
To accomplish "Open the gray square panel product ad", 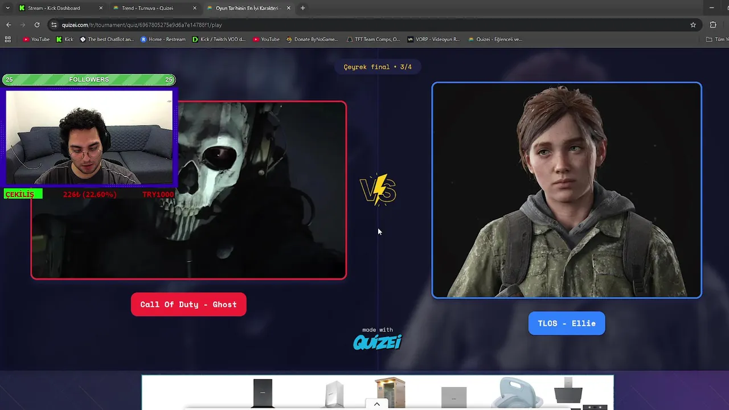I will 454,397.
